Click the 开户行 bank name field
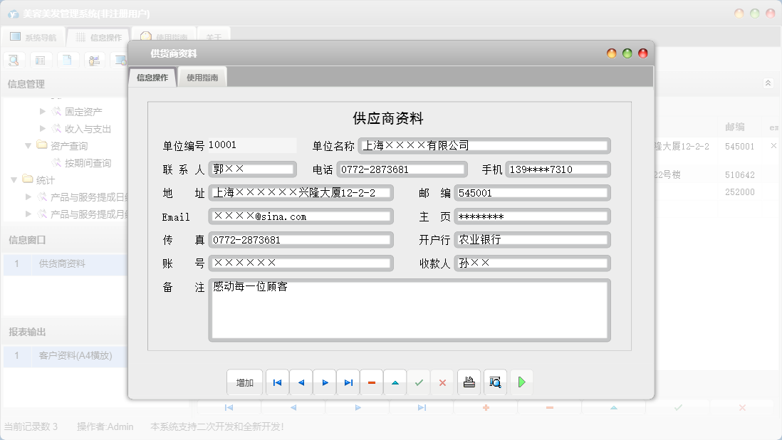782x440 pixels. pyautogui.click(x=532, y=240)
